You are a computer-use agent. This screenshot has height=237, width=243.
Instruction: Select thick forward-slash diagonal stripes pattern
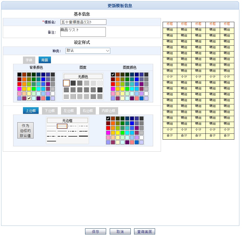point(87,90)
